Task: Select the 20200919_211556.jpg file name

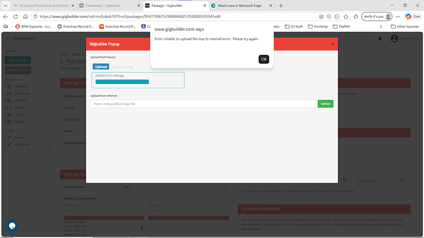Action: point(109,76)
